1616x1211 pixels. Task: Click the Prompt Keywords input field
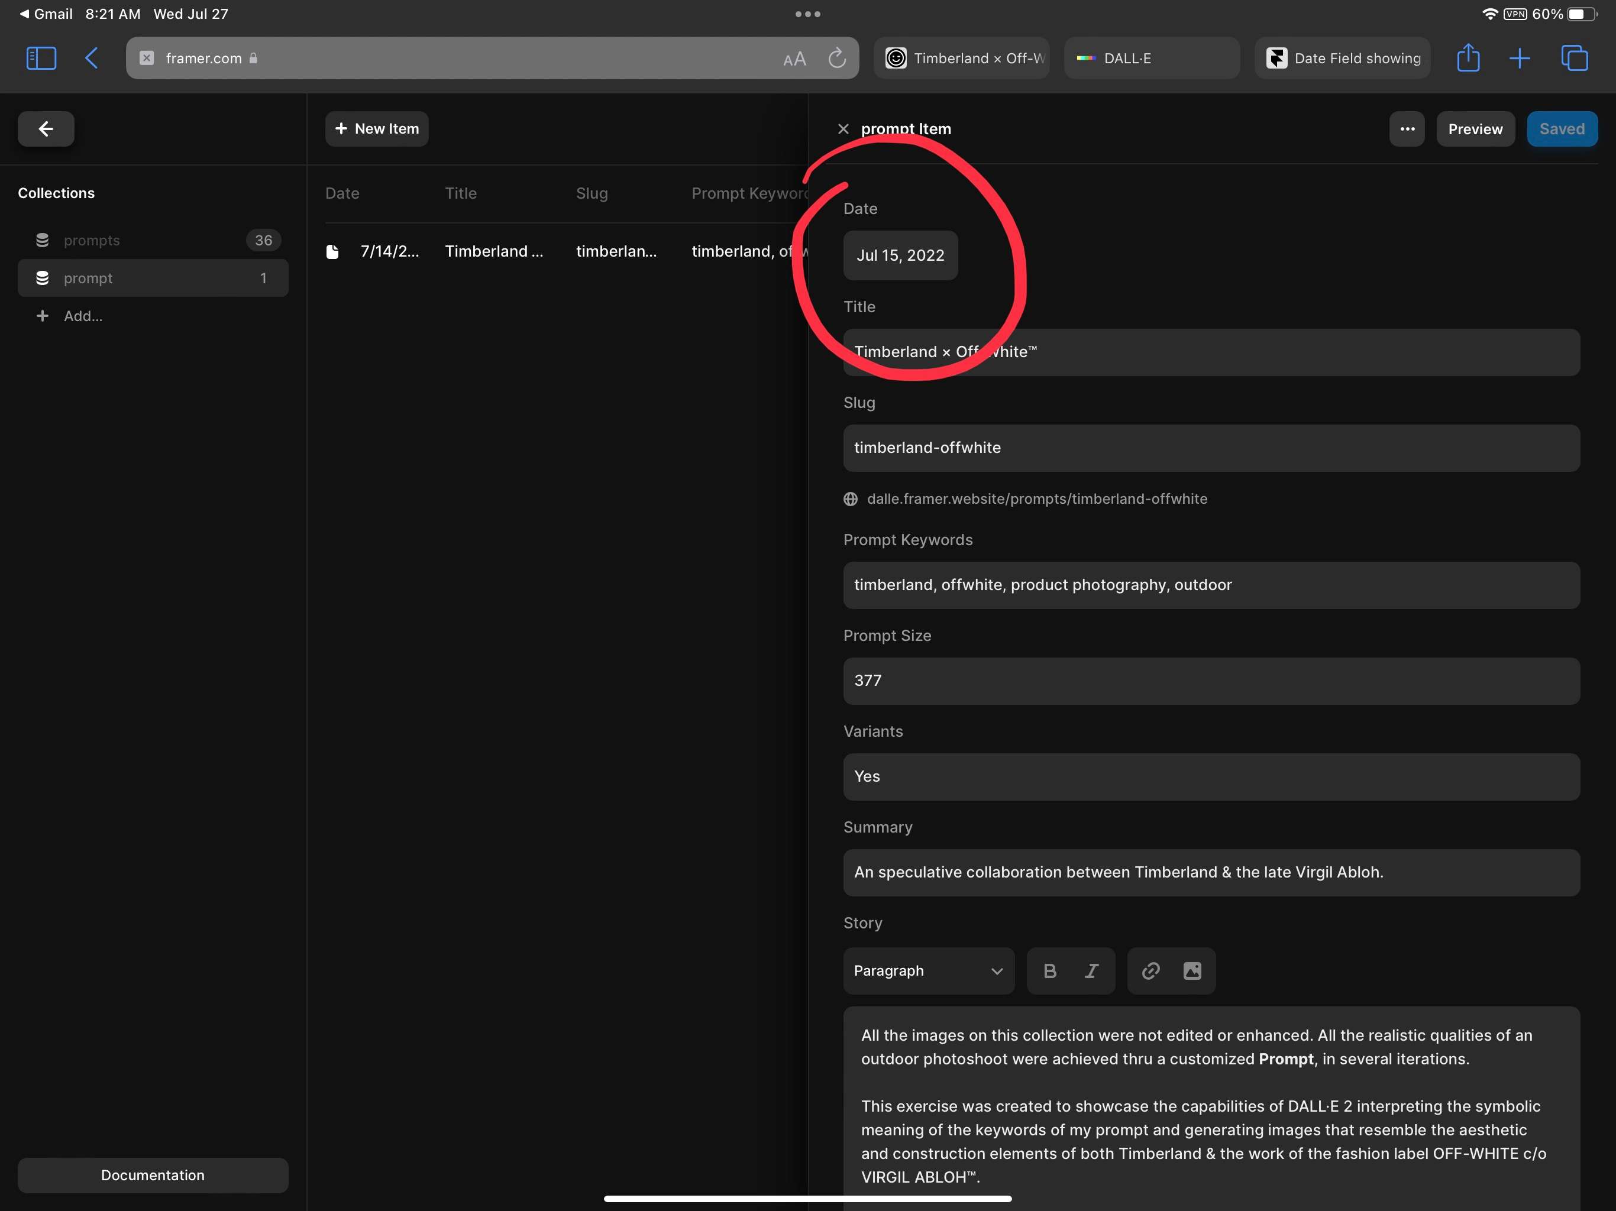1211,585
